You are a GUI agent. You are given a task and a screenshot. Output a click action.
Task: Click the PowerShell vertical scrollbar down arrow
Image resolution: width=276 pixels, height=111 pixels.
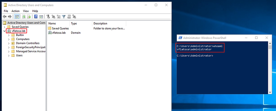click(270, 92)
